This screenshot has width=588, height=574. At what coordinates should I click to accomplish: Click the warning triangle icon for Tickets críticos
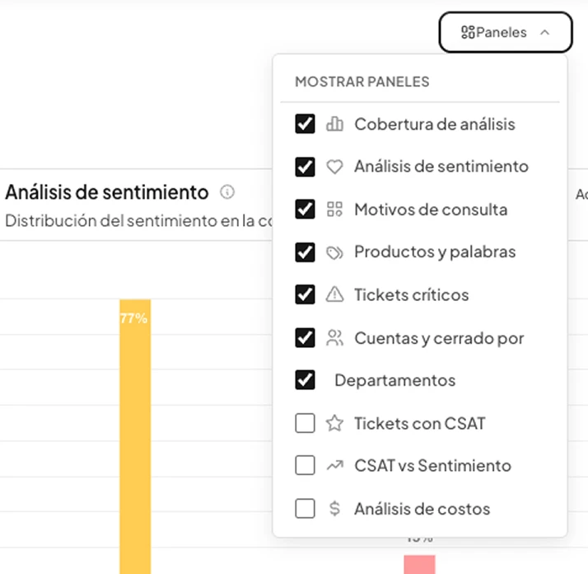(334, 294)
